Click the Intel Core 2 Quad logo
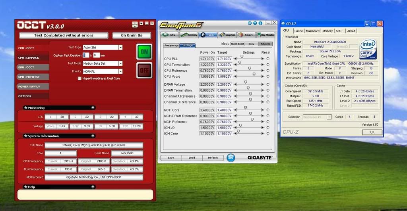Image resolution: width=407 pixels, height=211 pixels. [x=368, y=49]
